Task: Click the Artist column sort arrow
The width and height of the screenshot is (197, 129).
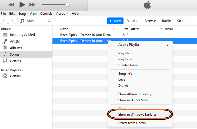Action: click(161, 29)
